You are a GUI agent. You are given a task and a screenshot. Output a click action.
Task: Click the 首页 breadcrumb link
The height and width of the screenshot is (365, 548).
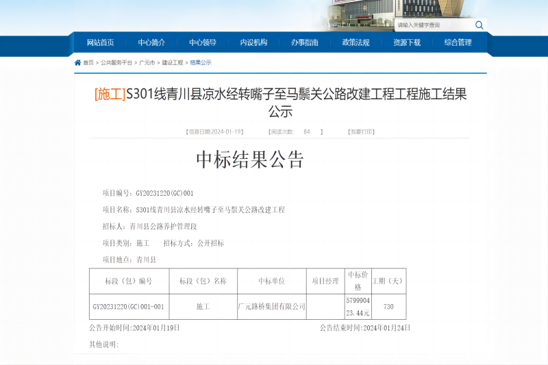(x=88, y=62)
